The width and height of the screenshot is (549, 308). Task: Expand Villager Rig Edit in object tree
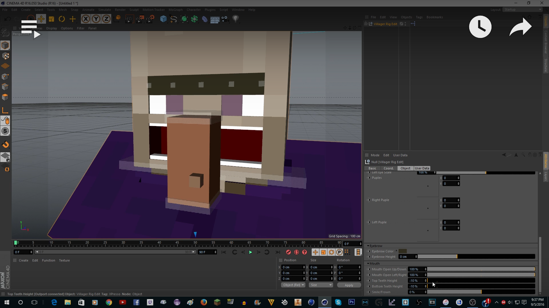coord(366,24)
